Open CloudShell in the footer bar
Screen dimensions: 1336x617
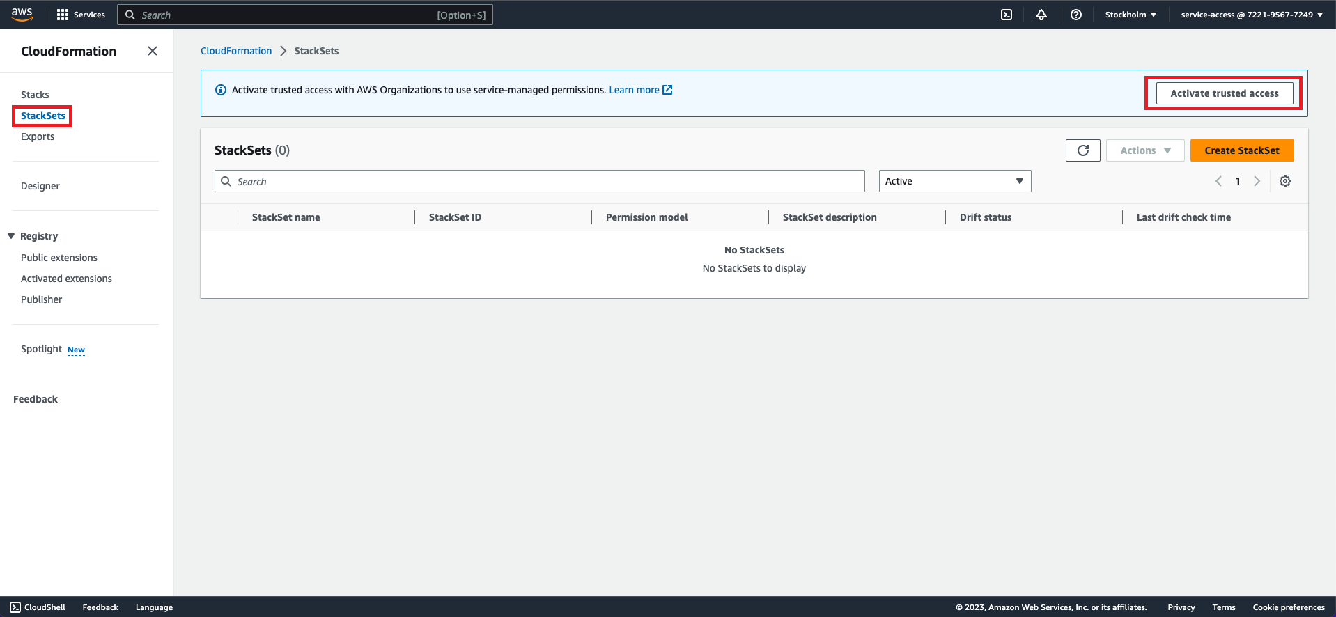[x=38, y=607]
